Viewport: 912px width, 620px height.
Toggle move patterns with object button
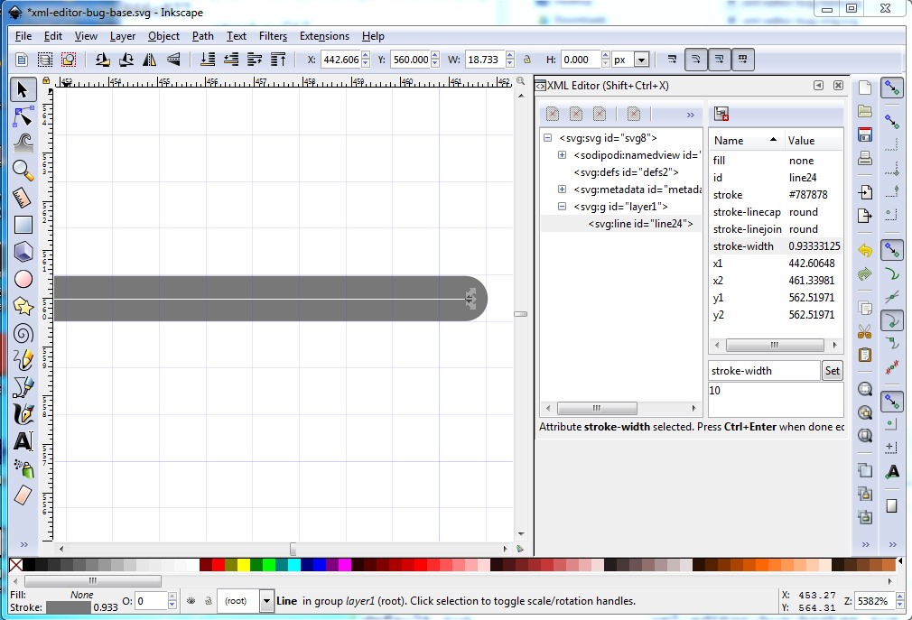743,60
